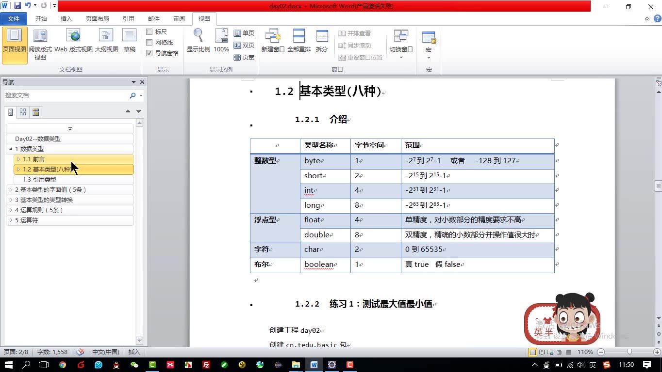
Task: Switch to the 开始 ribbon tab
Action: (x=41, y=18)
